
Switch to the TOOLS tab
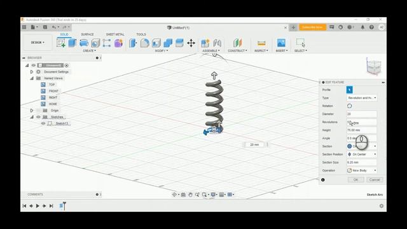(x=141, y=34)
